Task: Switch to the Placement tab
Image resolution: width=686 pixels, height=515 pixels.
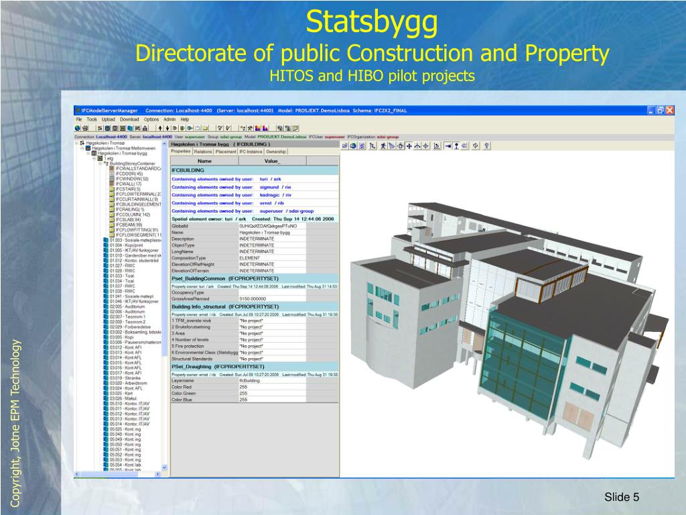Action: click(x=226, y=152)
